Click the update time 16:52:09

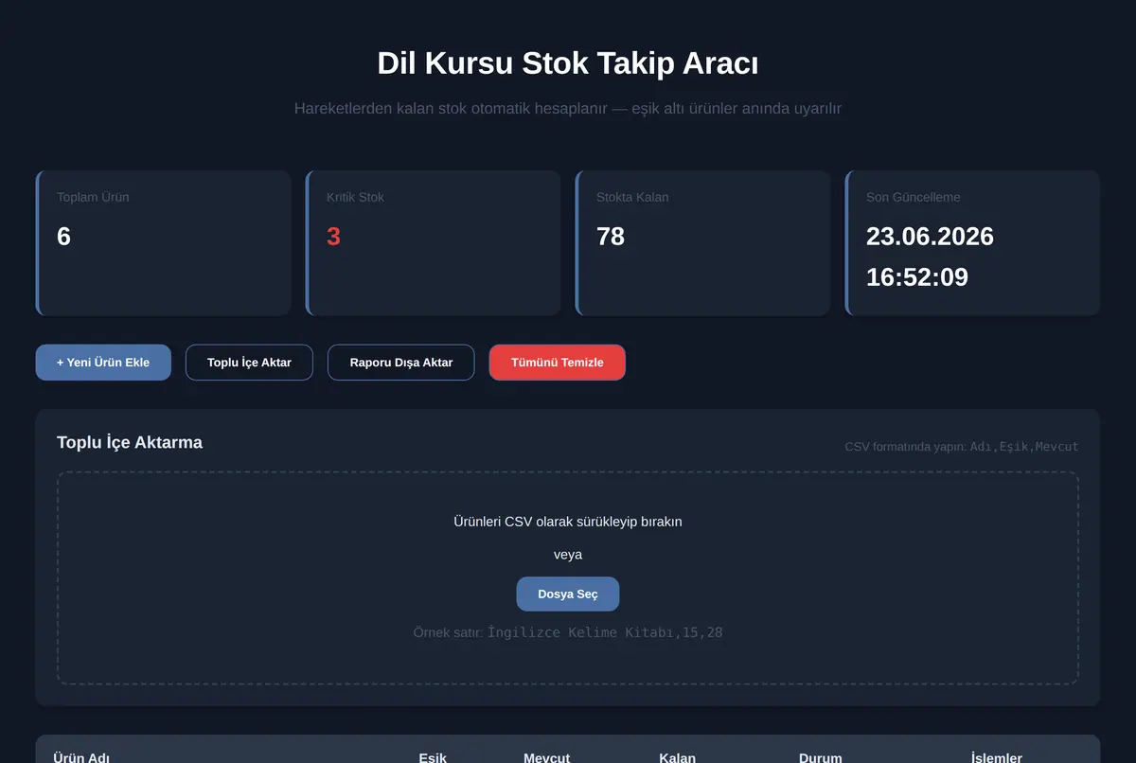[x=917, y=277]
